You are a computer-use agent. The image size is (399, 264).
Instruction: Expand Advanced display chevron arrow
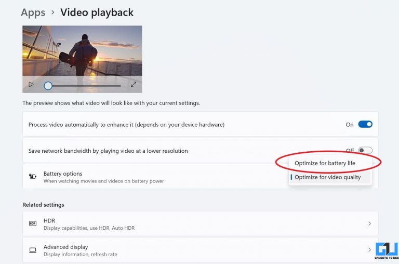point(369,250)
